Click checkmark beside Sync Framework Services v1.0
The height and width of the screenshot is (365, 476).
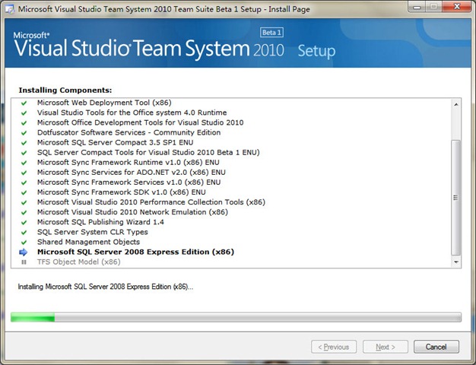click(x=24, y=182)
